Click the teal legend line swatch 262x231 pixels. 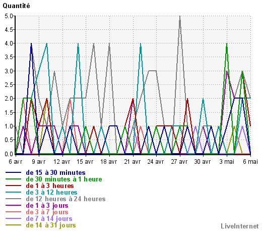tap(13, 192)
